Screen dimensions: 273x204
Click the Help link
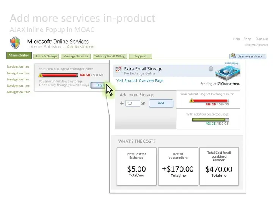point(237,39)
